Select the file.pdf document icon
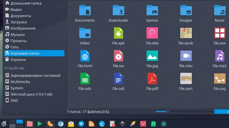Screen dimensions: 229x128 tap(152, 79)
